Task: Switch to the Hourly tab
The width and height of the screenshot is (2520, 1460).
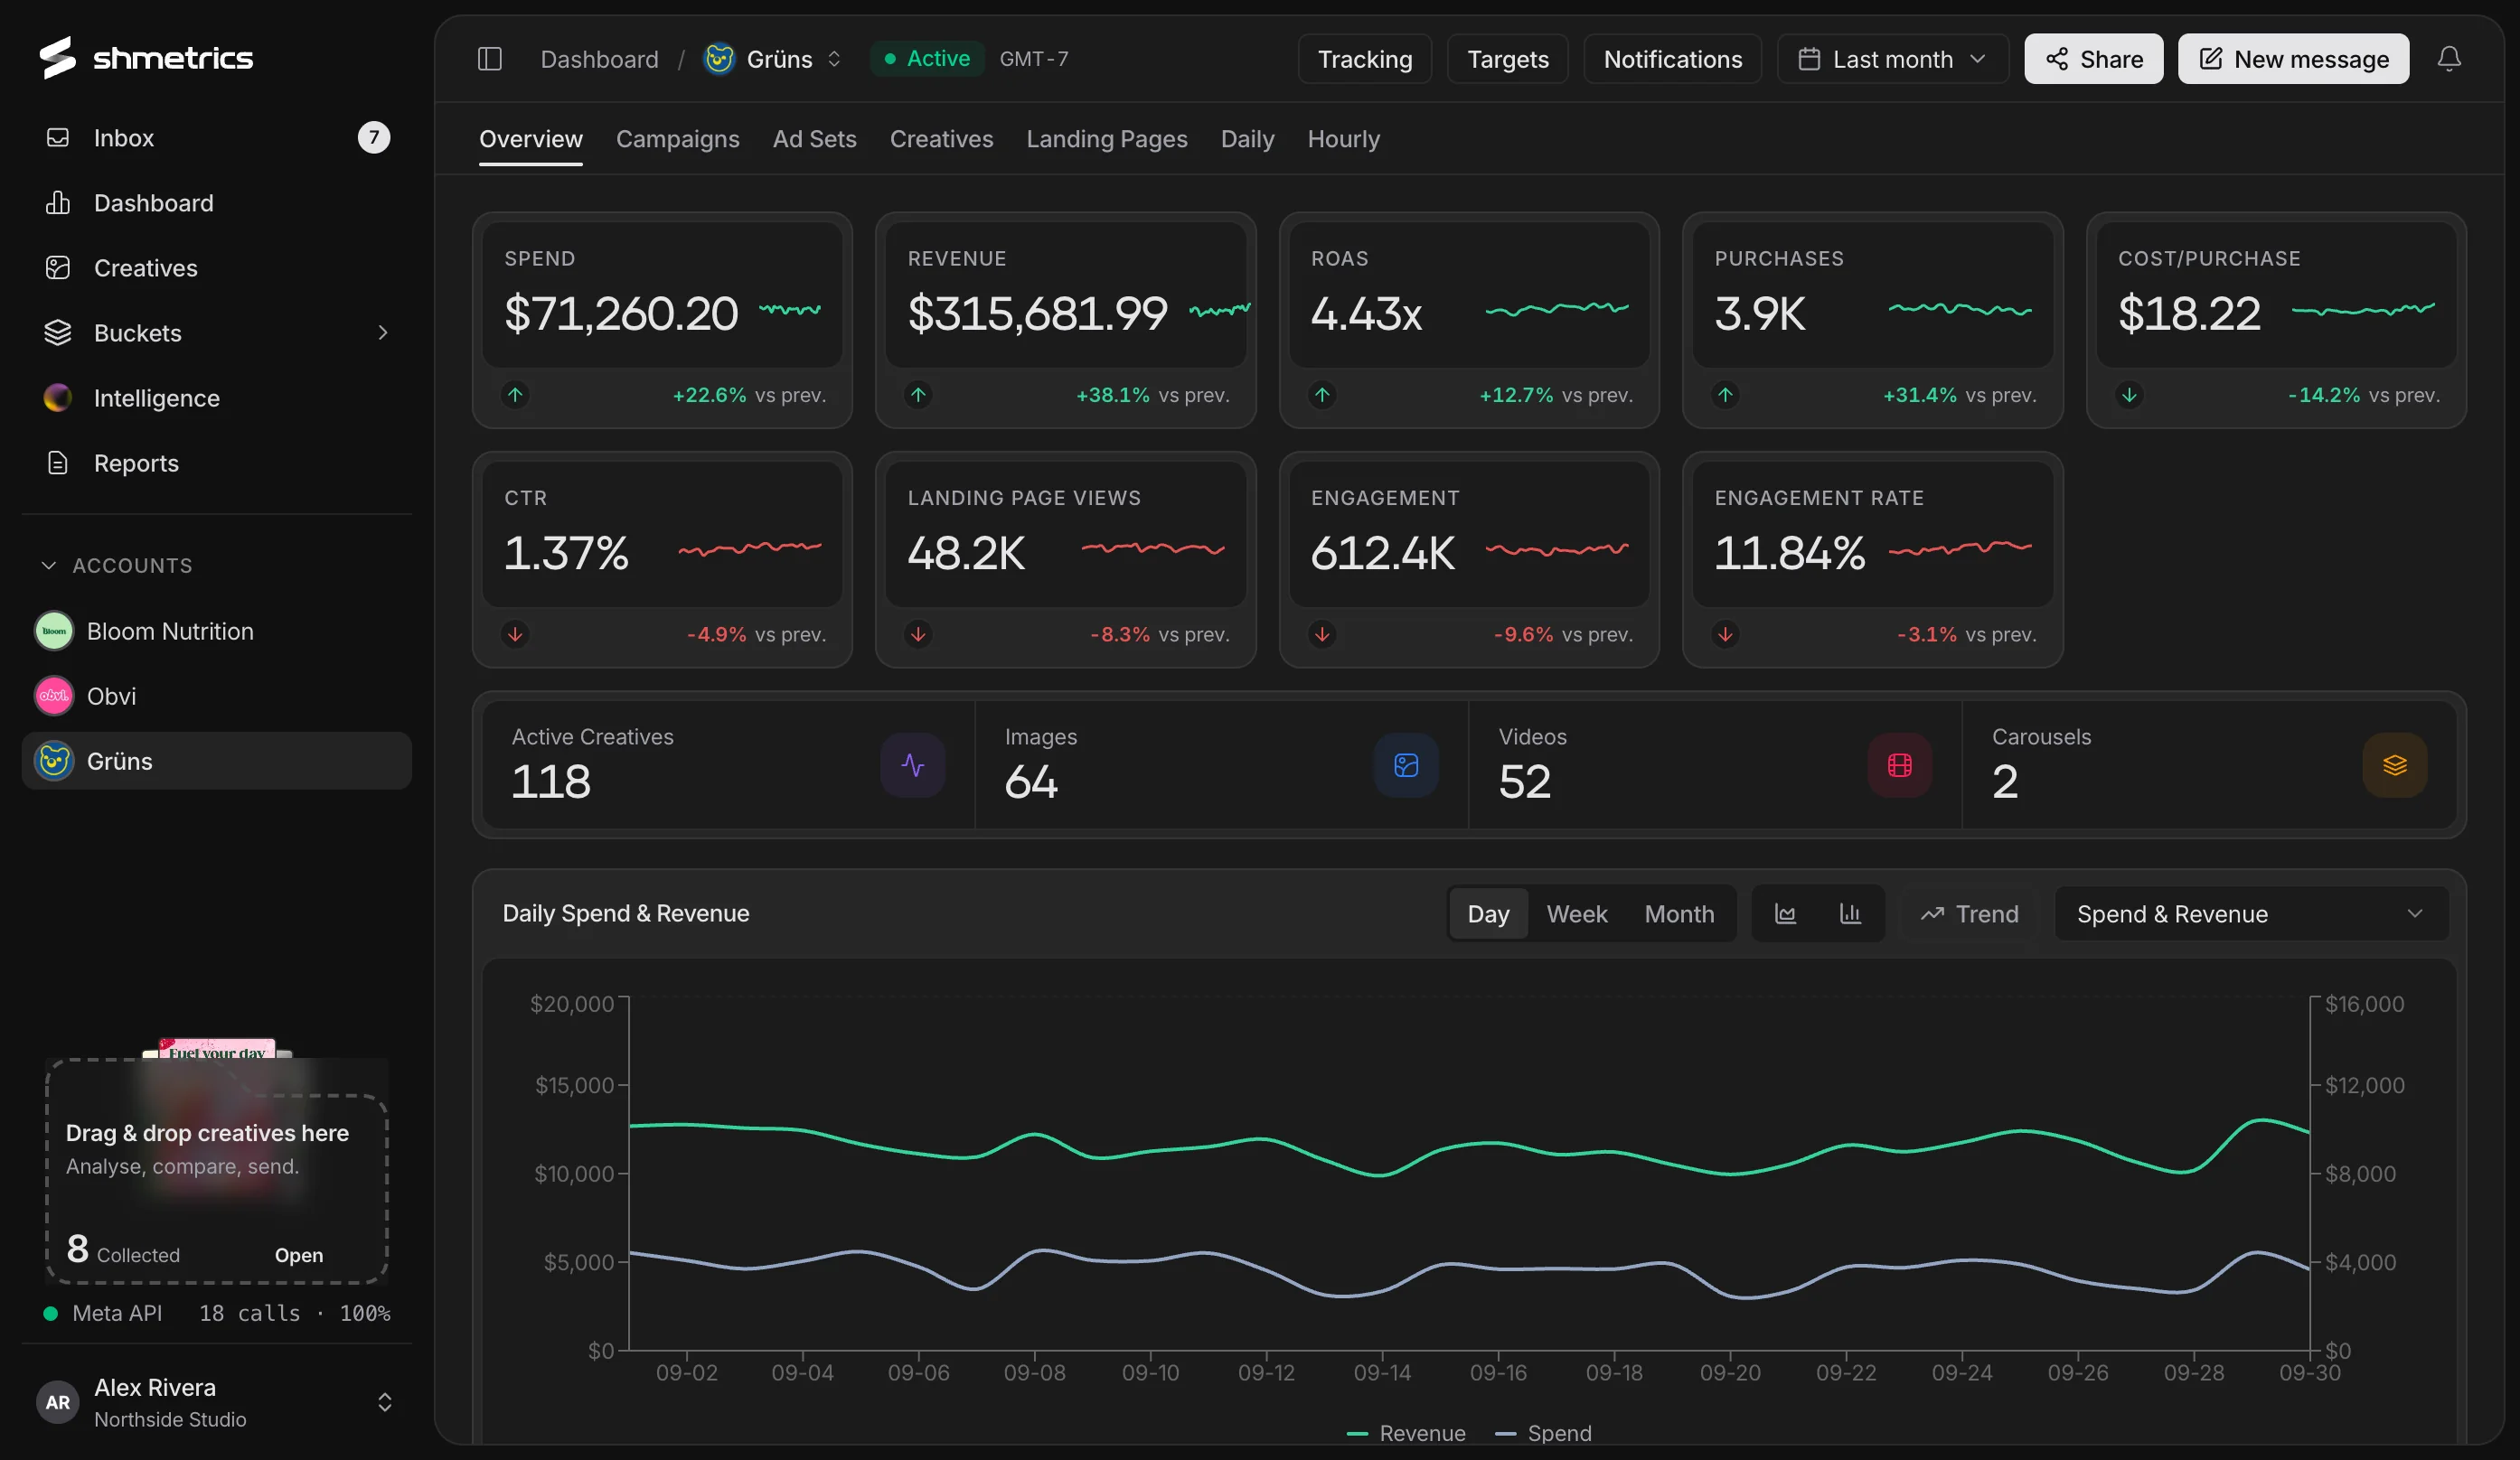Action: tap(1343, 139)
